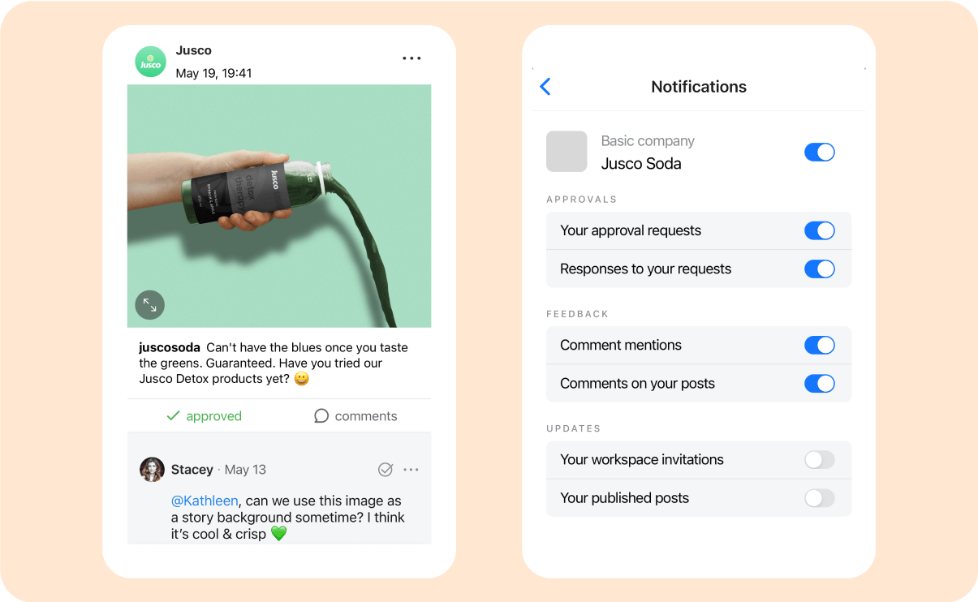This screenshot has height=602, width=978.
Task: Disable Your approval requests notifications
Action: pyautogui.click(x=819, y=230)
